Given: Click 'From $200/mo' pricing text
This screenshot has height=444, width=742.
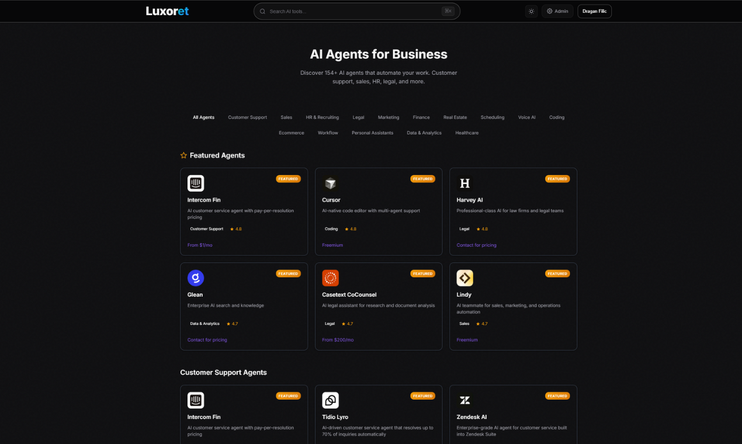Looking at the screenshot, I should pos(338,340).
